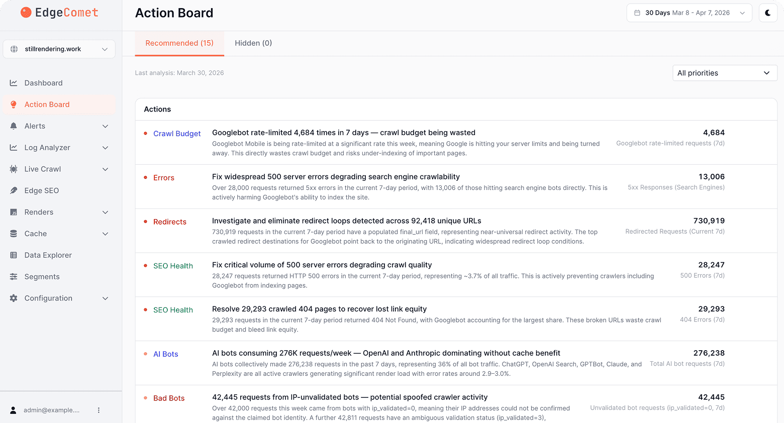Image resolution: width=784 pixels, height=423 pixels.
Task: Toggle dark mode with the moon button
Action: (768, 13)
